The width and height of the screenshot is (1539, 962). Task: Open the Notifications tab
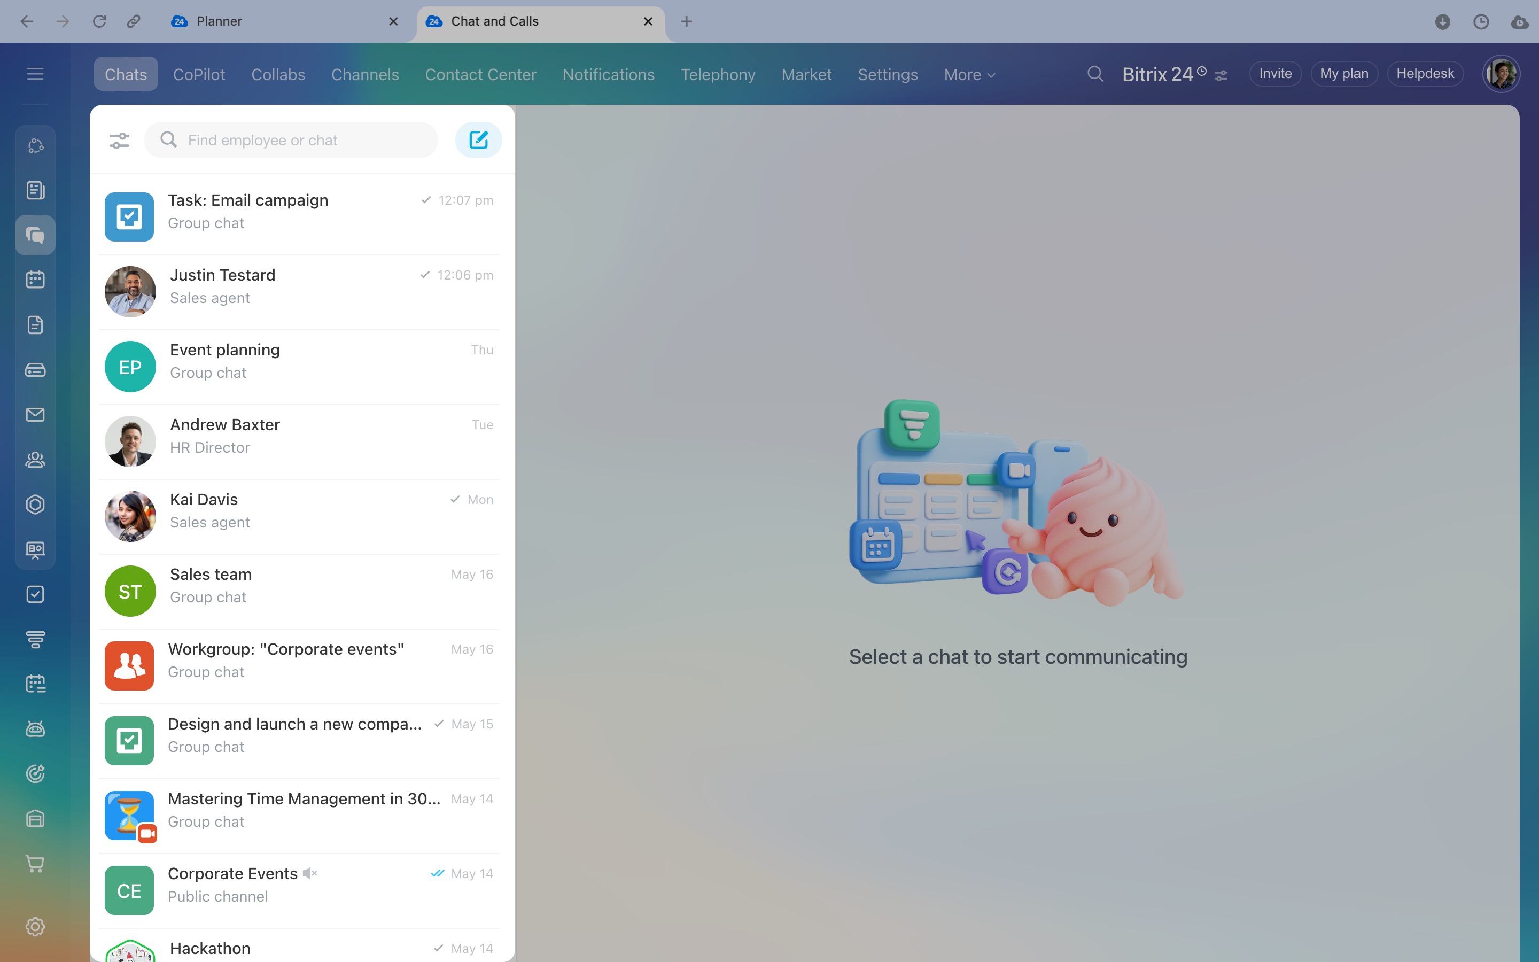coord(609,74)
